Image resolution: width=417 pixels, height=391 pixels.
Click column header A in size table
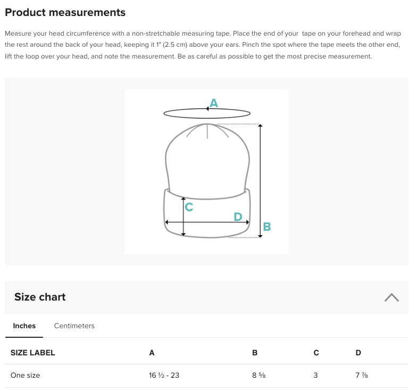click(152, 353)
